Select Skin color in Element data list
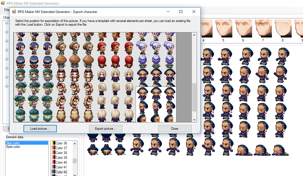Viewport: 303px width, 176px height. click(x=27, y=143)
